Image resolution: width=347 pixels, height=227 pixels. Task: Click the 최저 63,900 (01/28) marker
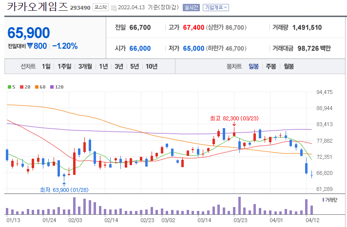pyautogui.click(x=64, y=190)
